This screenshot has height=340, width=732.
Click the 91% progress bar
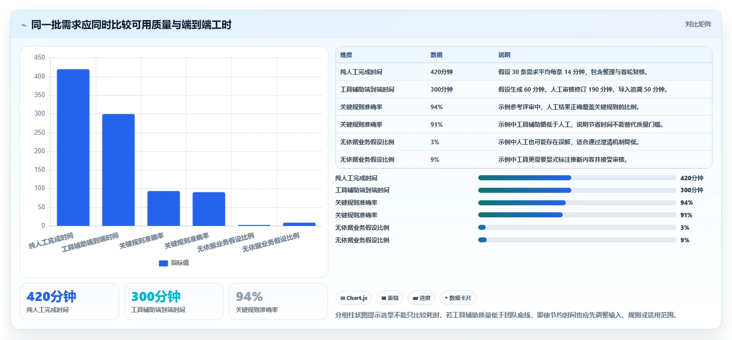pos(577,215)
